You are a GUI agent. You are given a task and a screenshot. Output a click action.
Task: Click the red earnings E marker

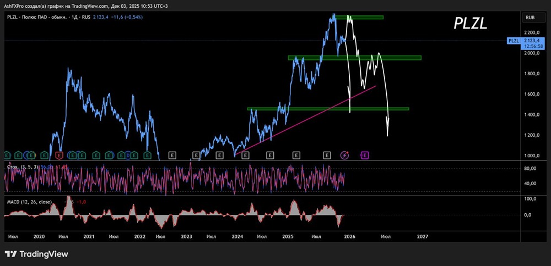[60, 155]
